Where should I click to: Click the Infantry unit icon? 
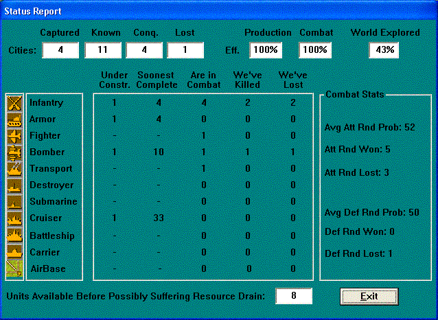(14, 103)
